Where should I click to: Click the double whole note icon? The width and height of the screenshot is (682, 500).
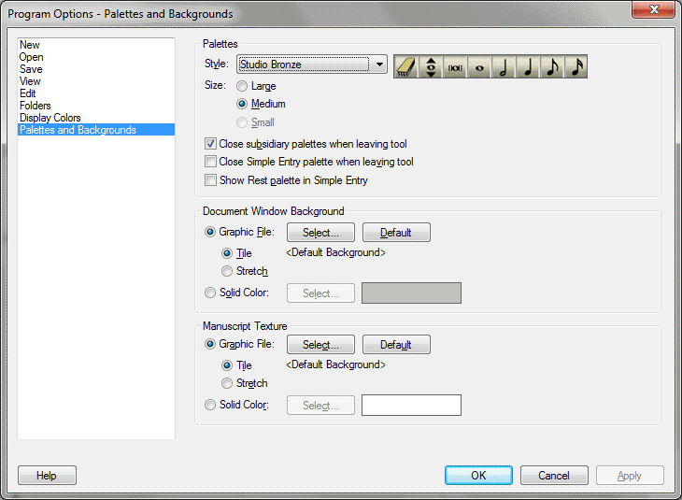point(455,66)
